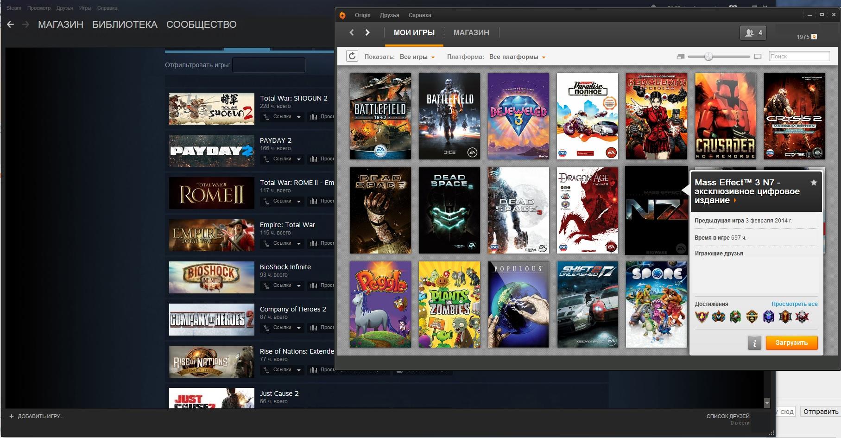Expand Ссылки dropdown for Rise of Nations
841x438 pixels.
coord(282,370)
